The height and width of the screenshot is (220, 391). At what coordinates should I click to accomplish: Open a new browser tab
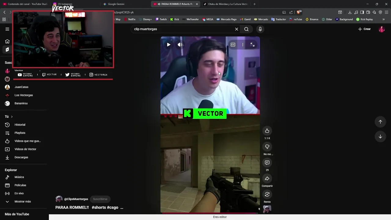tap(254, 4)
